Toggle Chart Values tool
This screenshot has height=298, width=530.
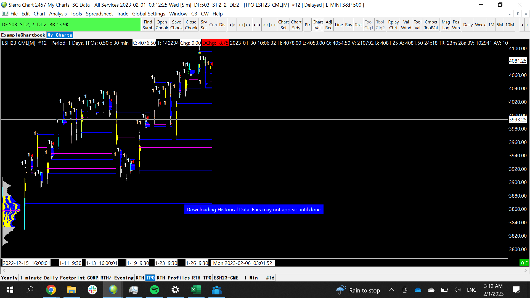pyautogui.click(x=317, y=25)
